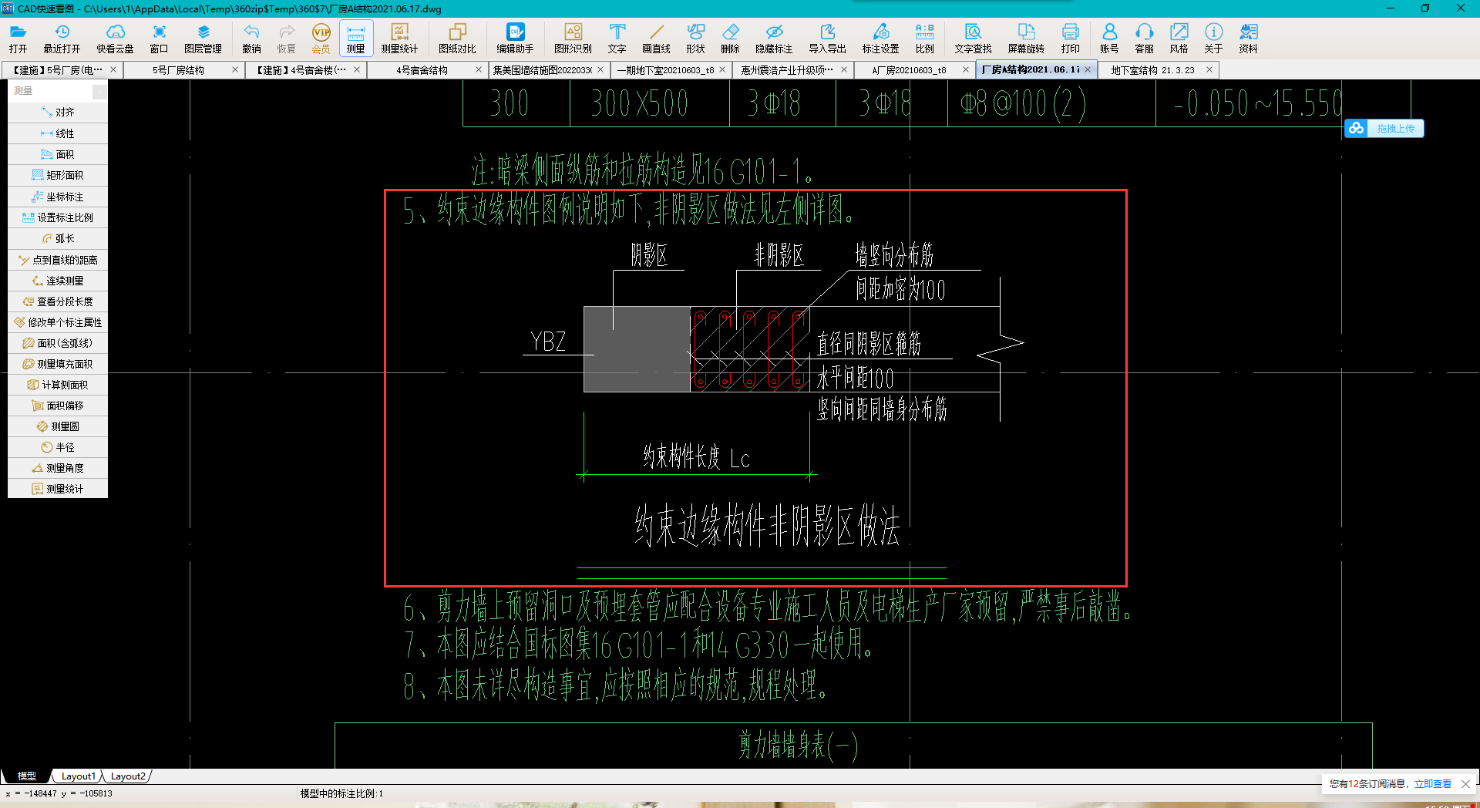Select the 画直线 line drawing tool
Viewport: 1480px width, 808px height.
coord(656,38)
